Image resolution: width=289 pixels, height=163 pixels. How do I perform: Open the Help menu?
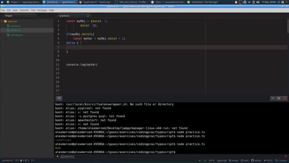[51, 10]
